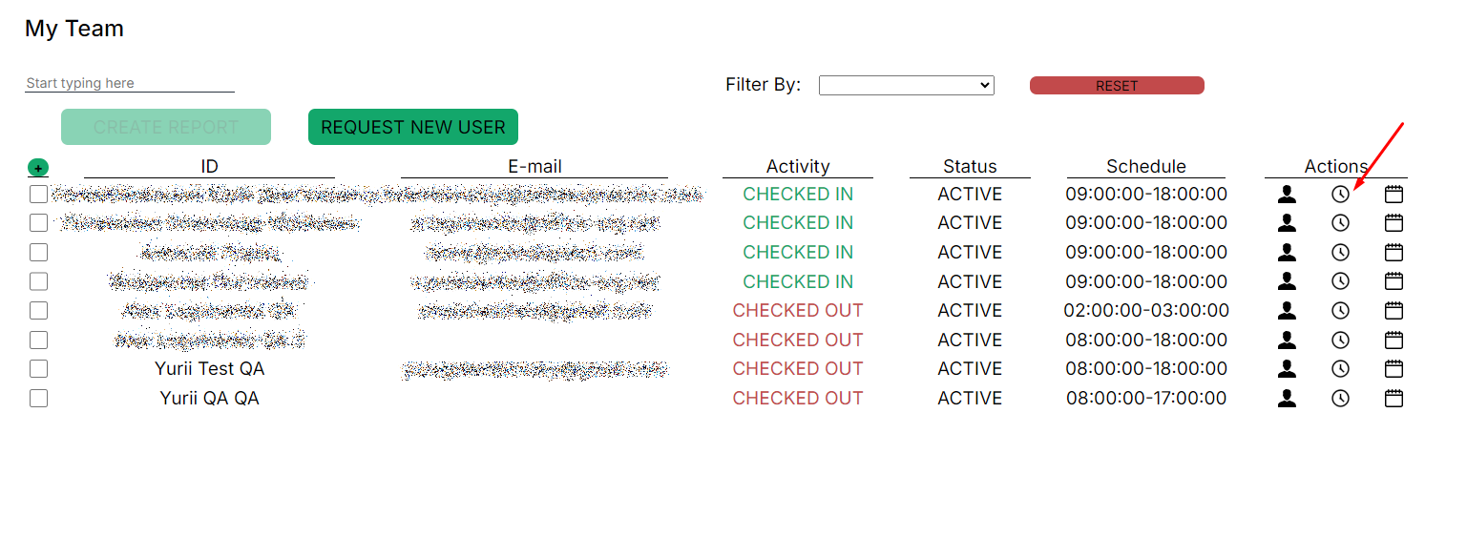Select the Yurii QA QA row checkbox
1467x537 pixels.
point(38,399)
